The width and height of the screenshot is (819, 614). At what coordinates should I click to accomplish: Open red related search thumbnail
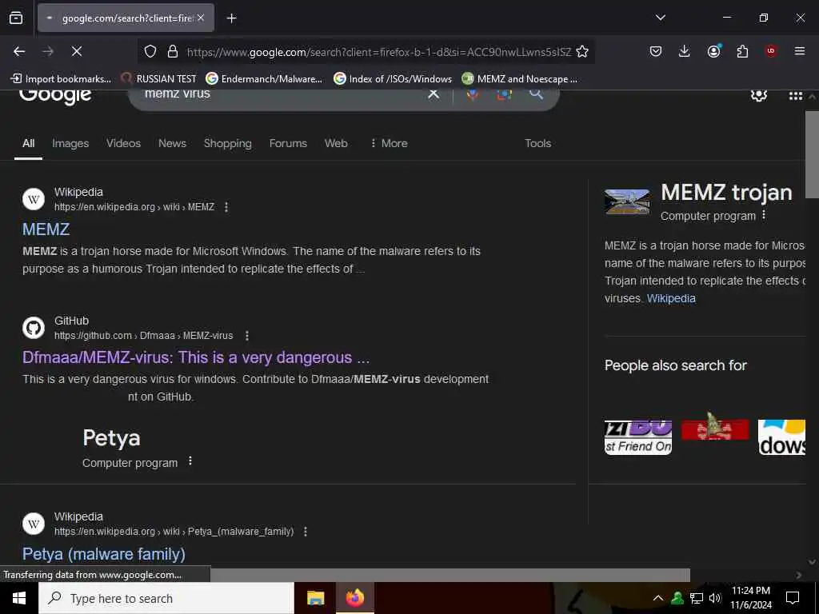(714, 429)
